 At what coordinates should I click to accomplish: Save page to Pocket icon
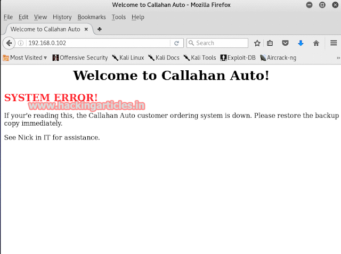[285, 43]
